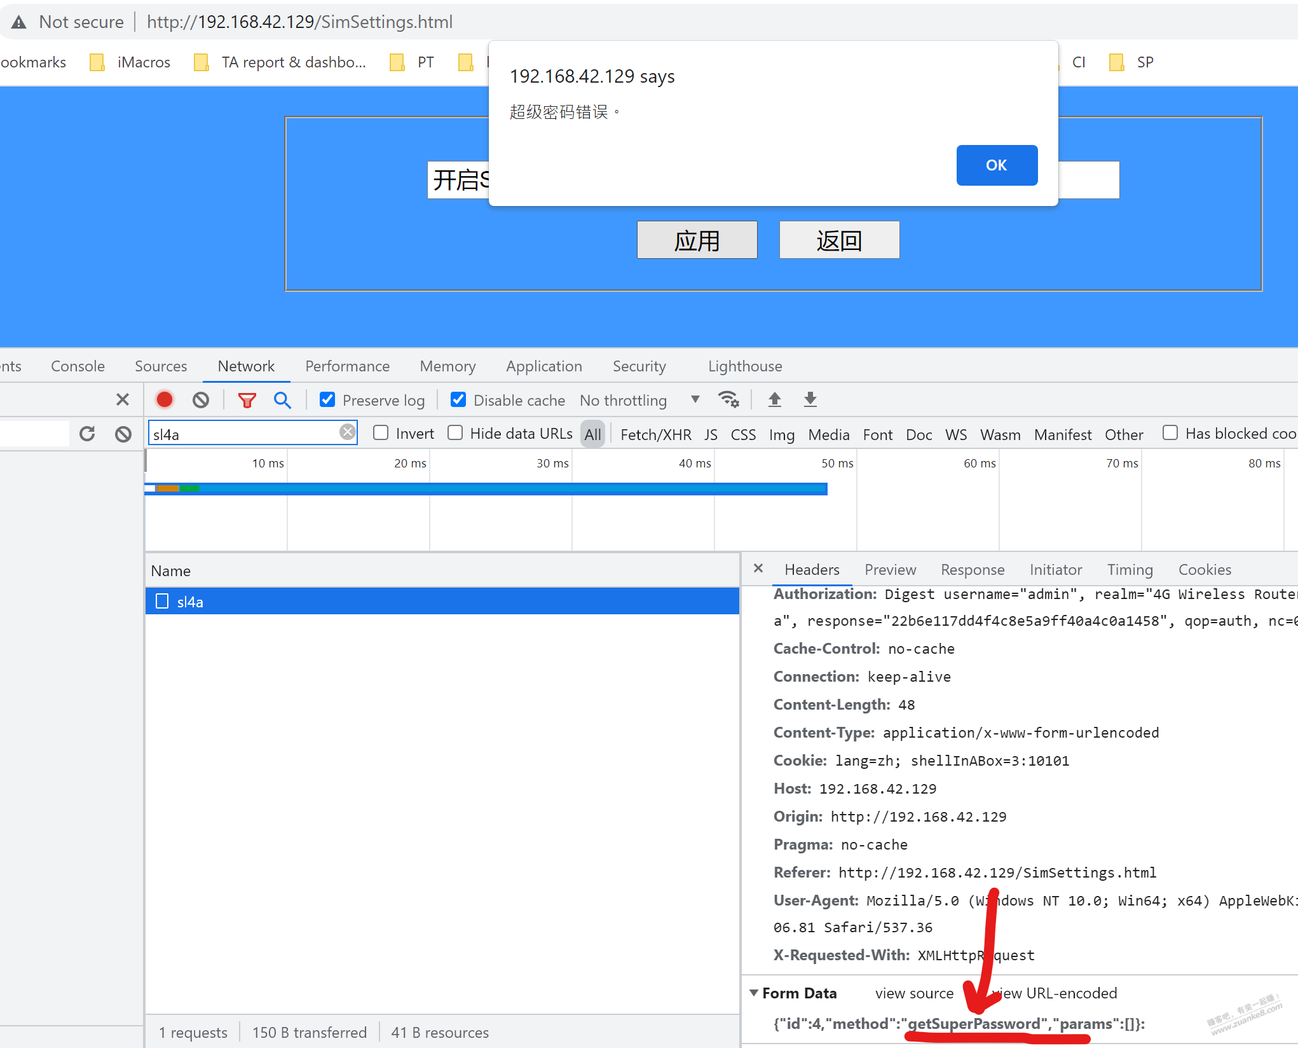Image resolution: width=1298 pixels, height=1048 pixels.
Task: Click the record (red circle) button
Action: point(166,399)
